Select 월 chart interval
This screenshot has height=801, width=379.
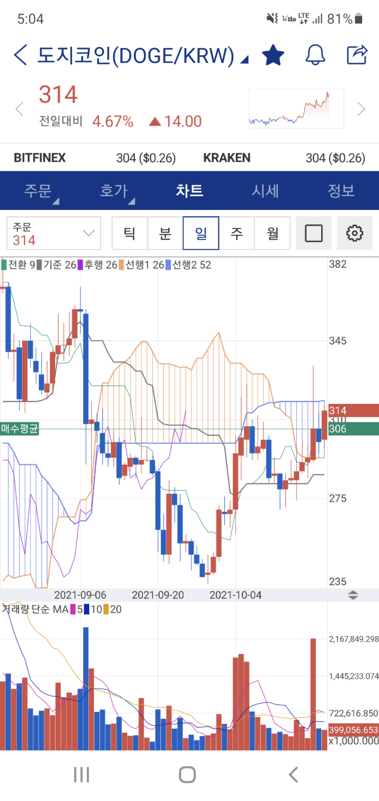272,233
